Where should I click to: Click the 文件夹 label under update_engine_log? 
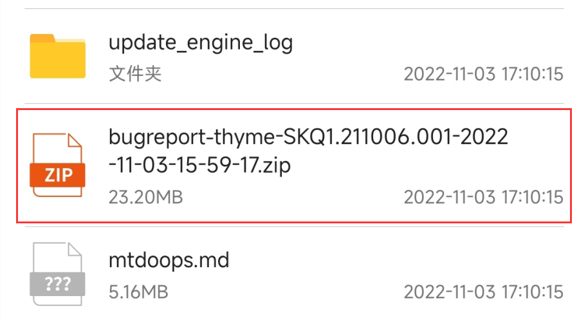tap(135, 73)
